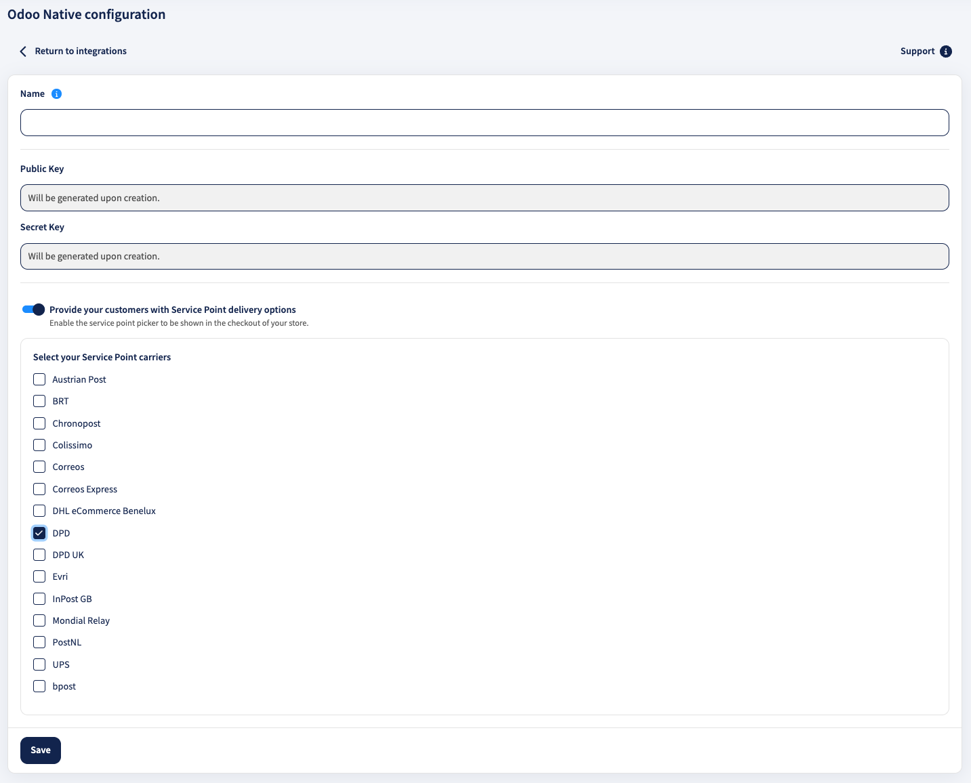Enable the Austrian Post carrier
971x783 pixels.
(x=39, y=379)
